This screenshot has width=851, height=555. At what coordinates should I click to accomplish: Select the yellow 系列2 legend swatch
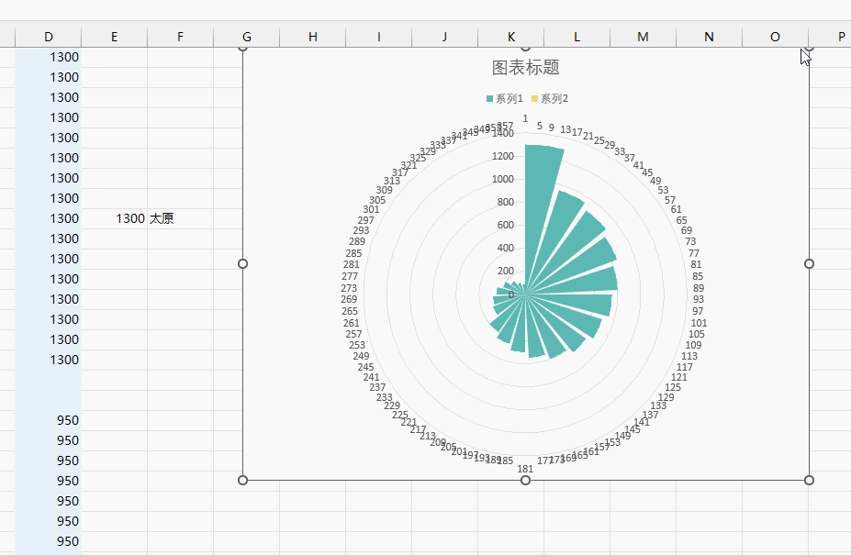point(535,99)
